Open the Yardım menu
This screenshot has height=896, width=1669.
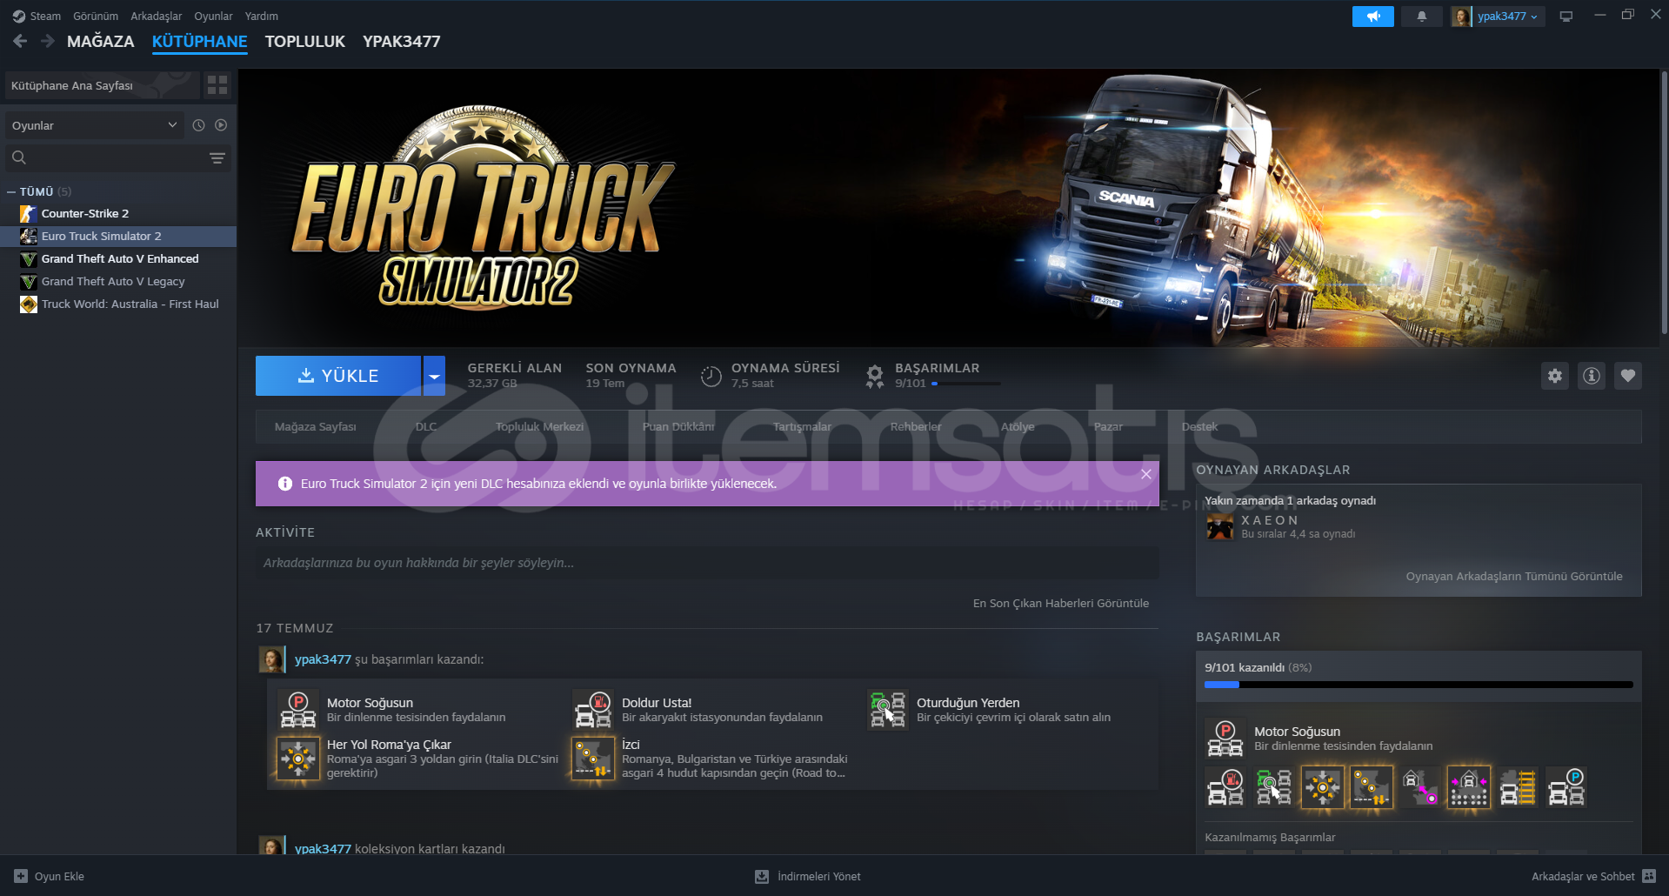click(x=262, y=16)
